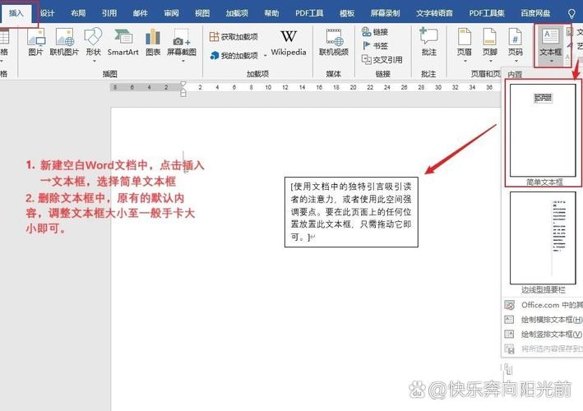Insert a picture with 图片 icon

pos(36,42)
